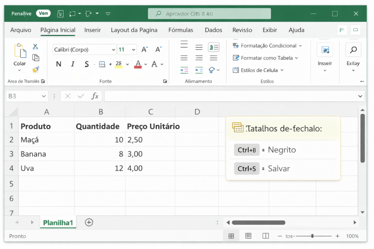Toggle italic formatting with I button
The width and height of the screenshot is (374, 249).
coord(72,65)
